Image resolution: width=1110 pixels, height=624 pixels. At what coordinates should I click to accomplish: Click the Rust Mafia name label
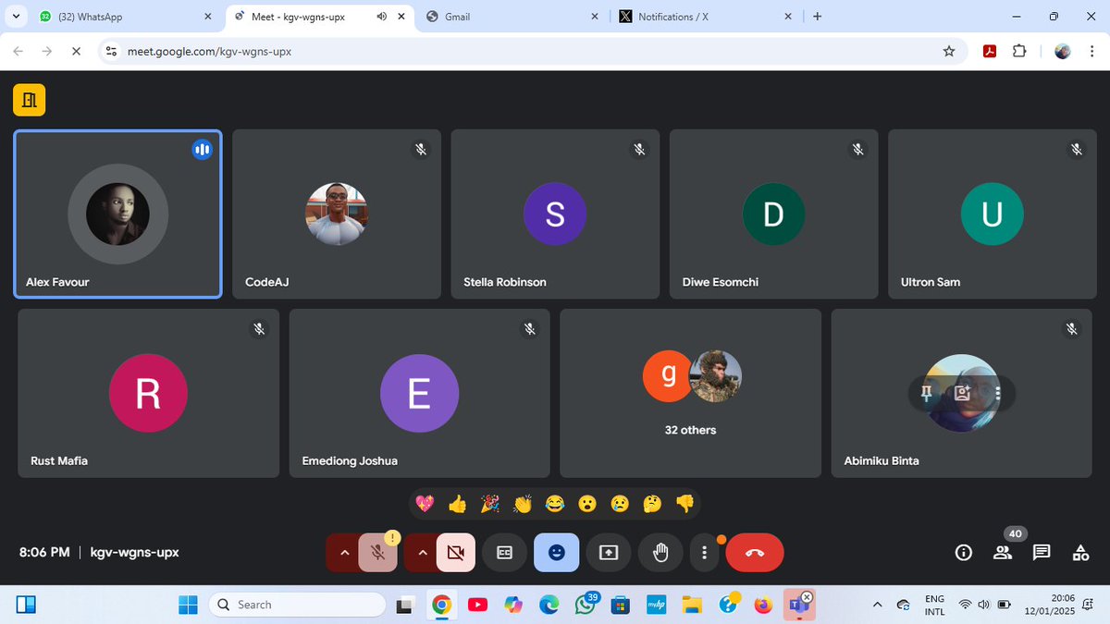[x=59, y=460]
